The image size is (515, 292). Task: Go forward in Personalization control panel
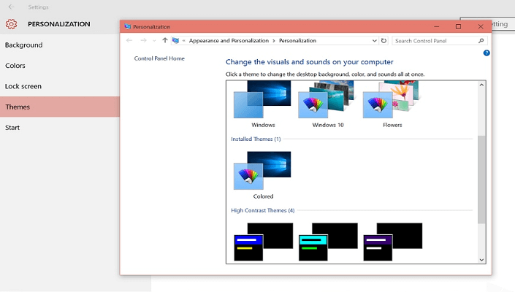click(143, 40)
